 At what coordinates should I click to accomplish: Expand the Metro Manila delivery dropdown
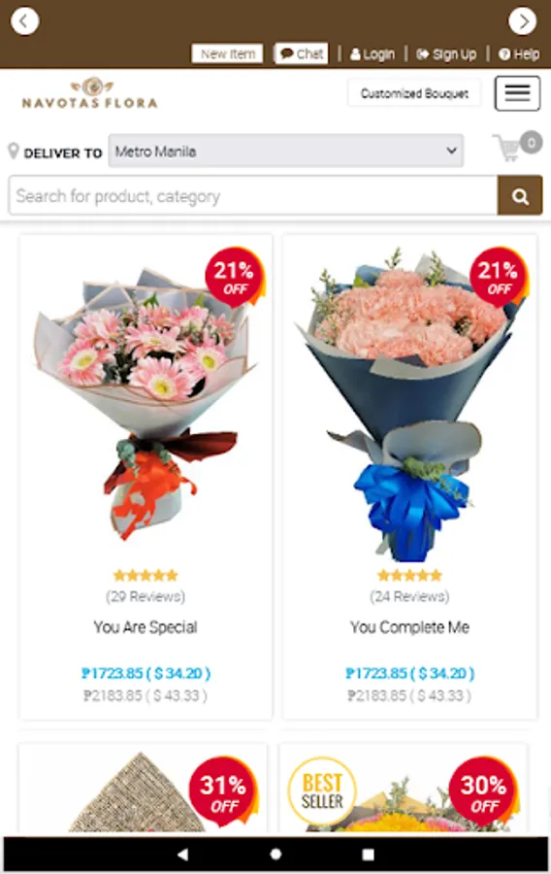point(286,151)
